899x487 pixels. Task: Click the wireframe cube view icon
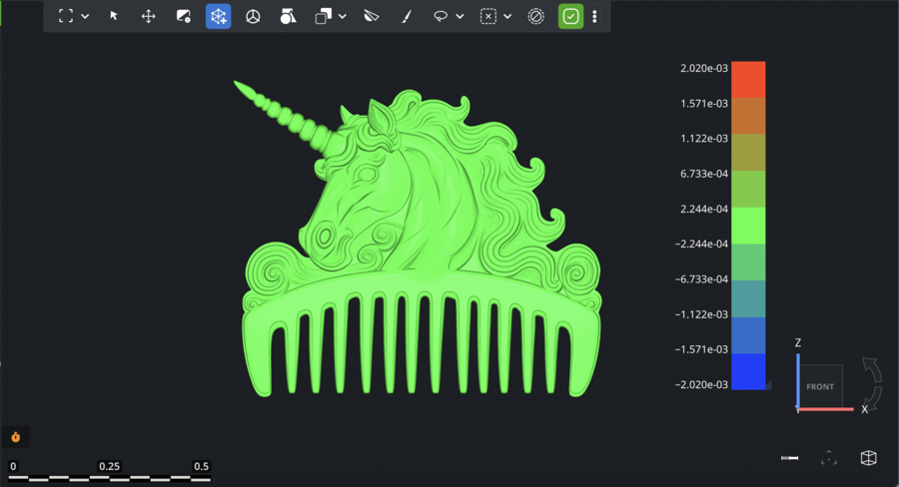tap(868, 458)
